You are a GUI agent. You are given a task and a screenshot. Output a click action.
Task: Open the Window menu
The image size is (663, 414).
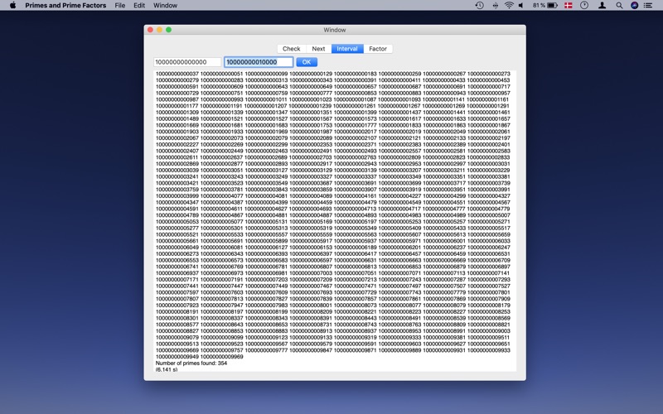165,6
